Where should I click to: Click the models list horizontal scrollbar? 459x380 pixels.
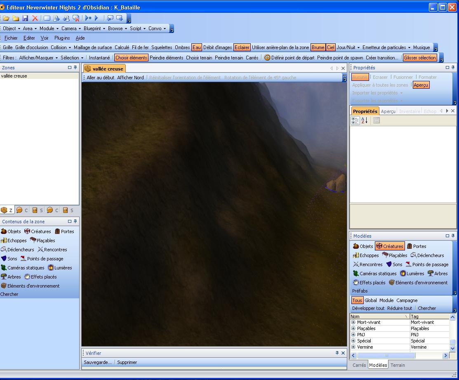pos(386,355)
